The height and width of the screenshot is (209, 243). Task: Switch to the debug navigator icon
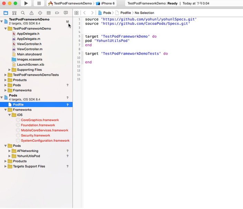48,13
